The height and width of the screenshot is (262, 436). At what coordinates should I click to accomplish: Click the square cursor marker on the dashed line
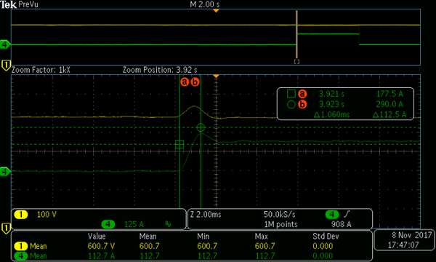[179, 144]
